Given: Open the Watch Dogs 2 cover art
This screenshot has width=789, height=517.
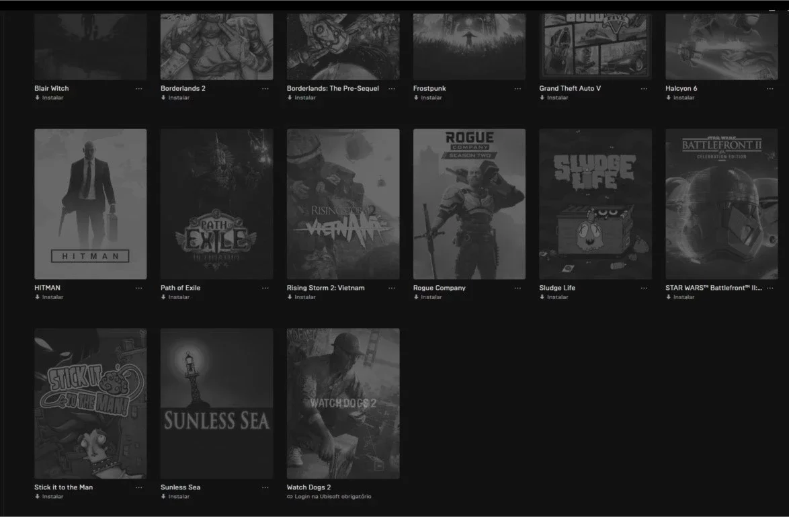Looking at the screenshot, I should (343, 404).
